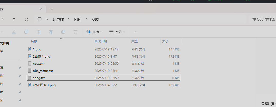The height and width of the screenshot is (107, 276).
Task: Sort files by 修改日期 column header
Action: (x=101, y=41)
